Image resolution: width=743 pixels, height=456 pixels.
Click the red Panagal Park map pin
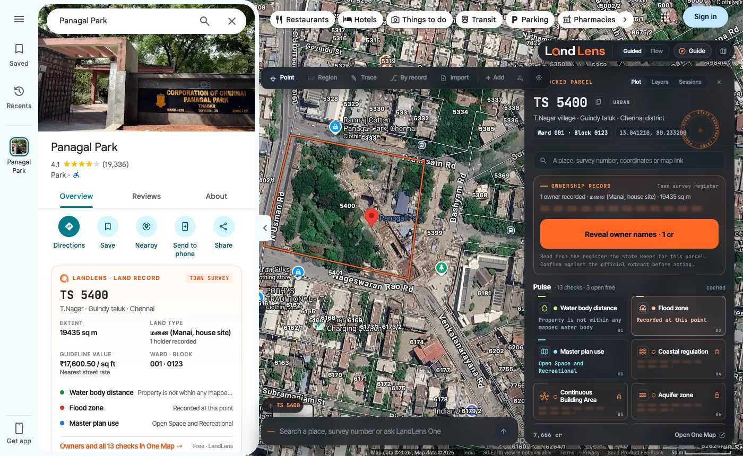371,218
